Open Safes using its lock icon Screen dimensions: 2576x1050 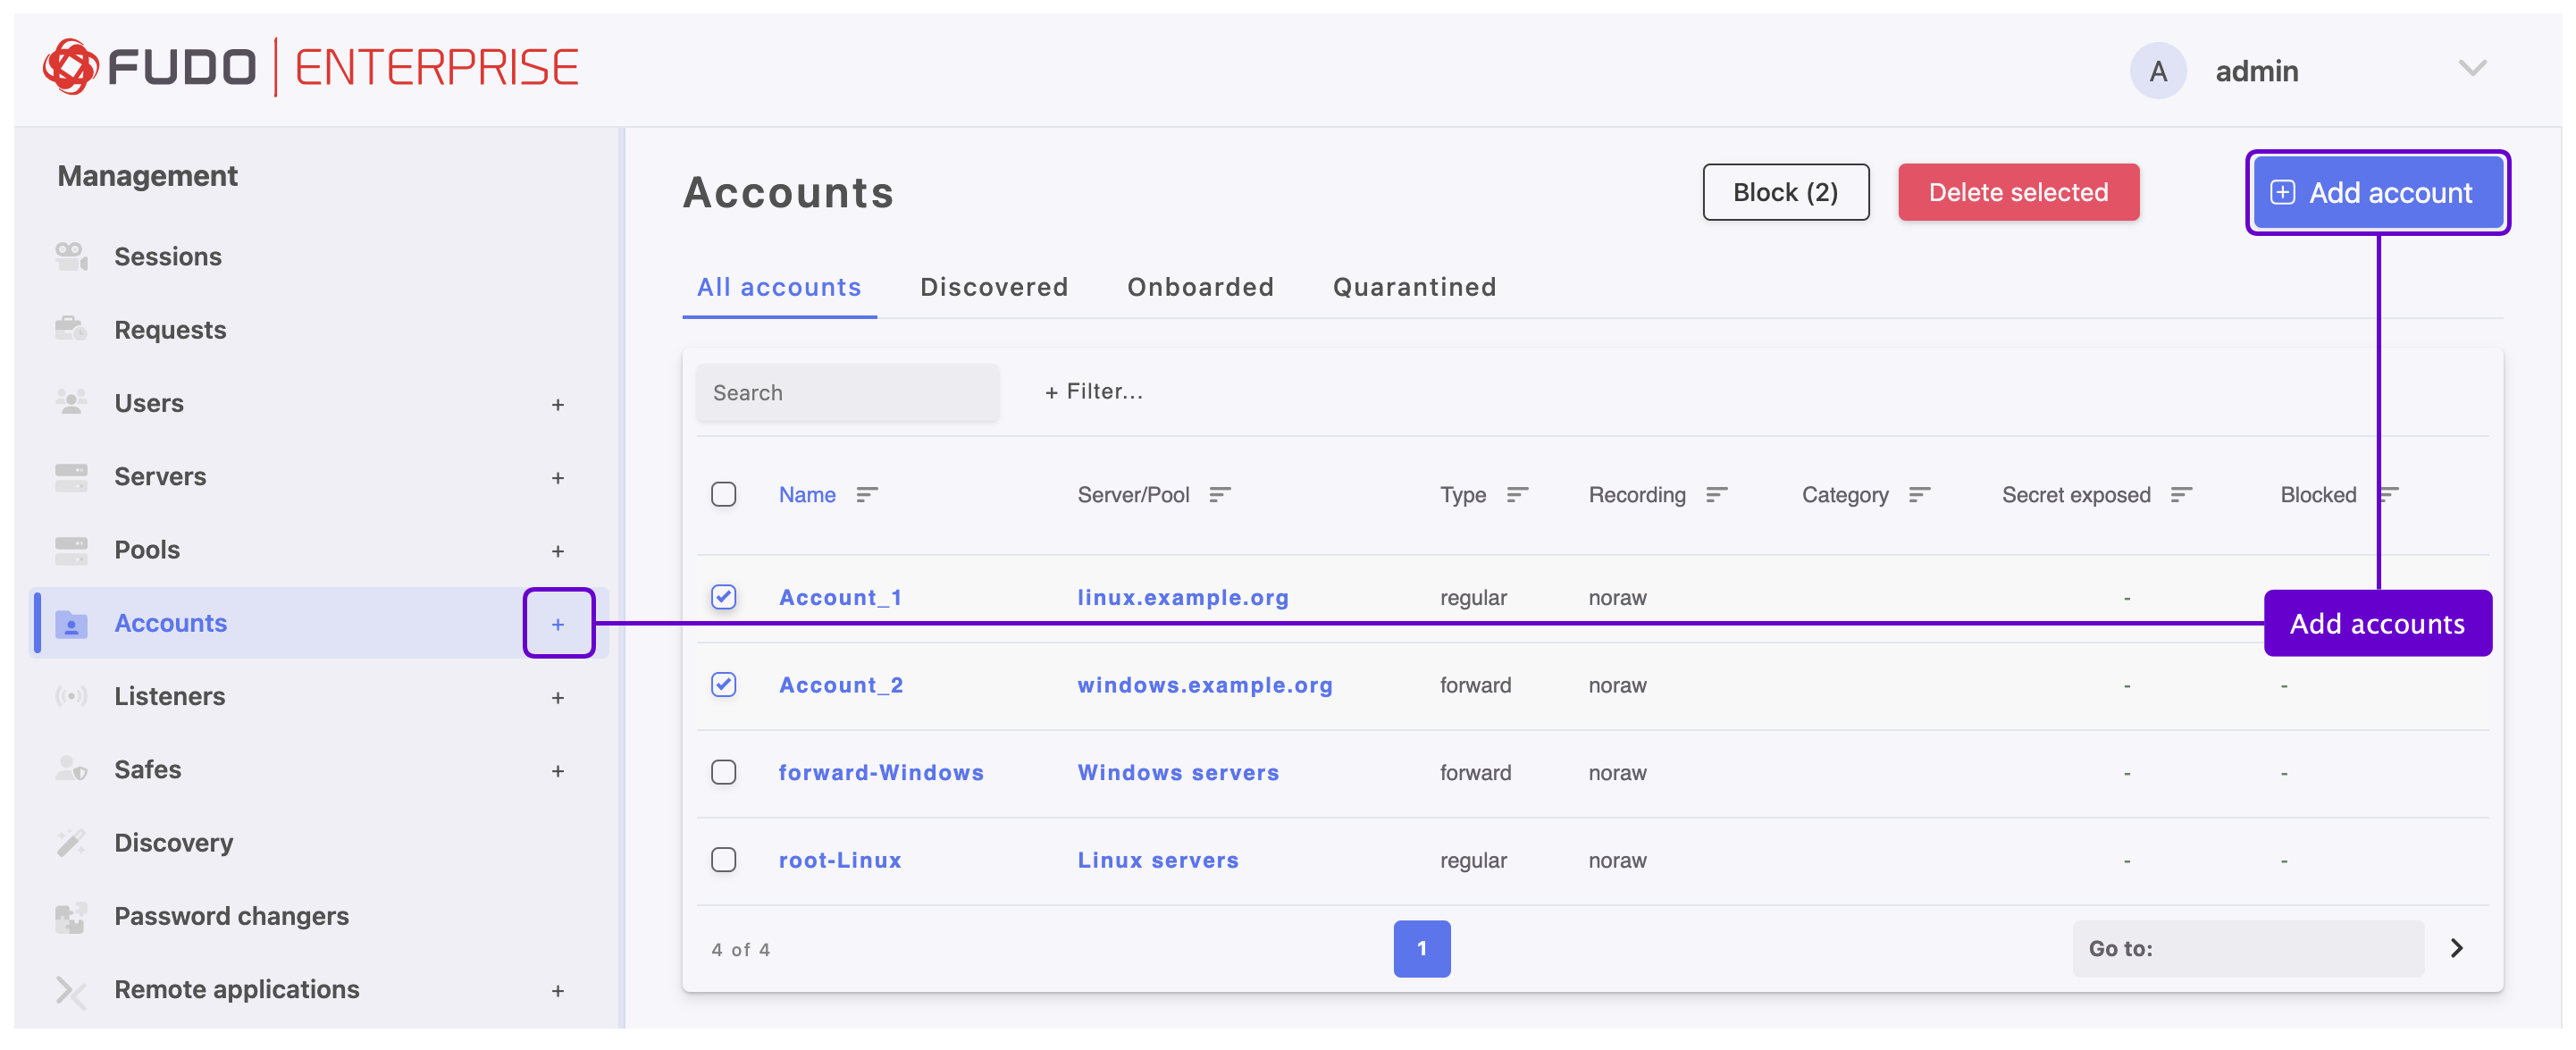pyautogui.click(x=71, y=768)
